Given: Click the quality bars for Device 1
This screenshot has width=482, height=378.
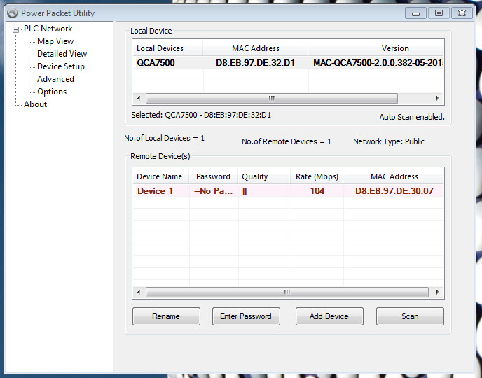Looking at the screenshot, I should pos(245,191).
